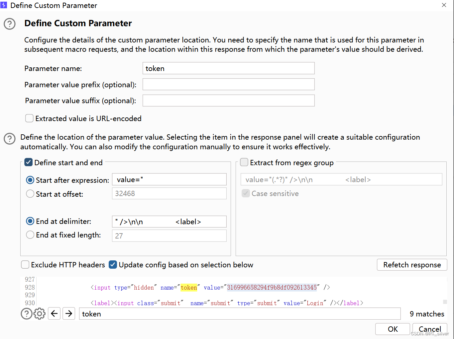Go to previous search match arrow

pyautogui.click(x=54, y=313)
